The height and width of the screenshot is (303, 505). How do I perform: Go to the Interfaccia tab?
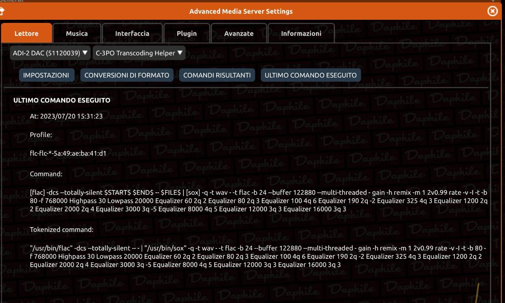[x=132, y=33]
